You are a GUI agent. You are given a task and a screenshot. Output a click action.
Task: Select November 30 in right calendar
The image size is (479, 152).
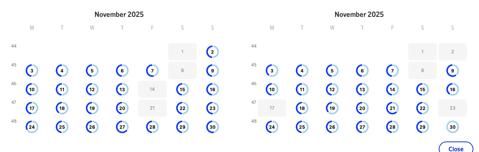pyautogui.click(x=453, y=127)
